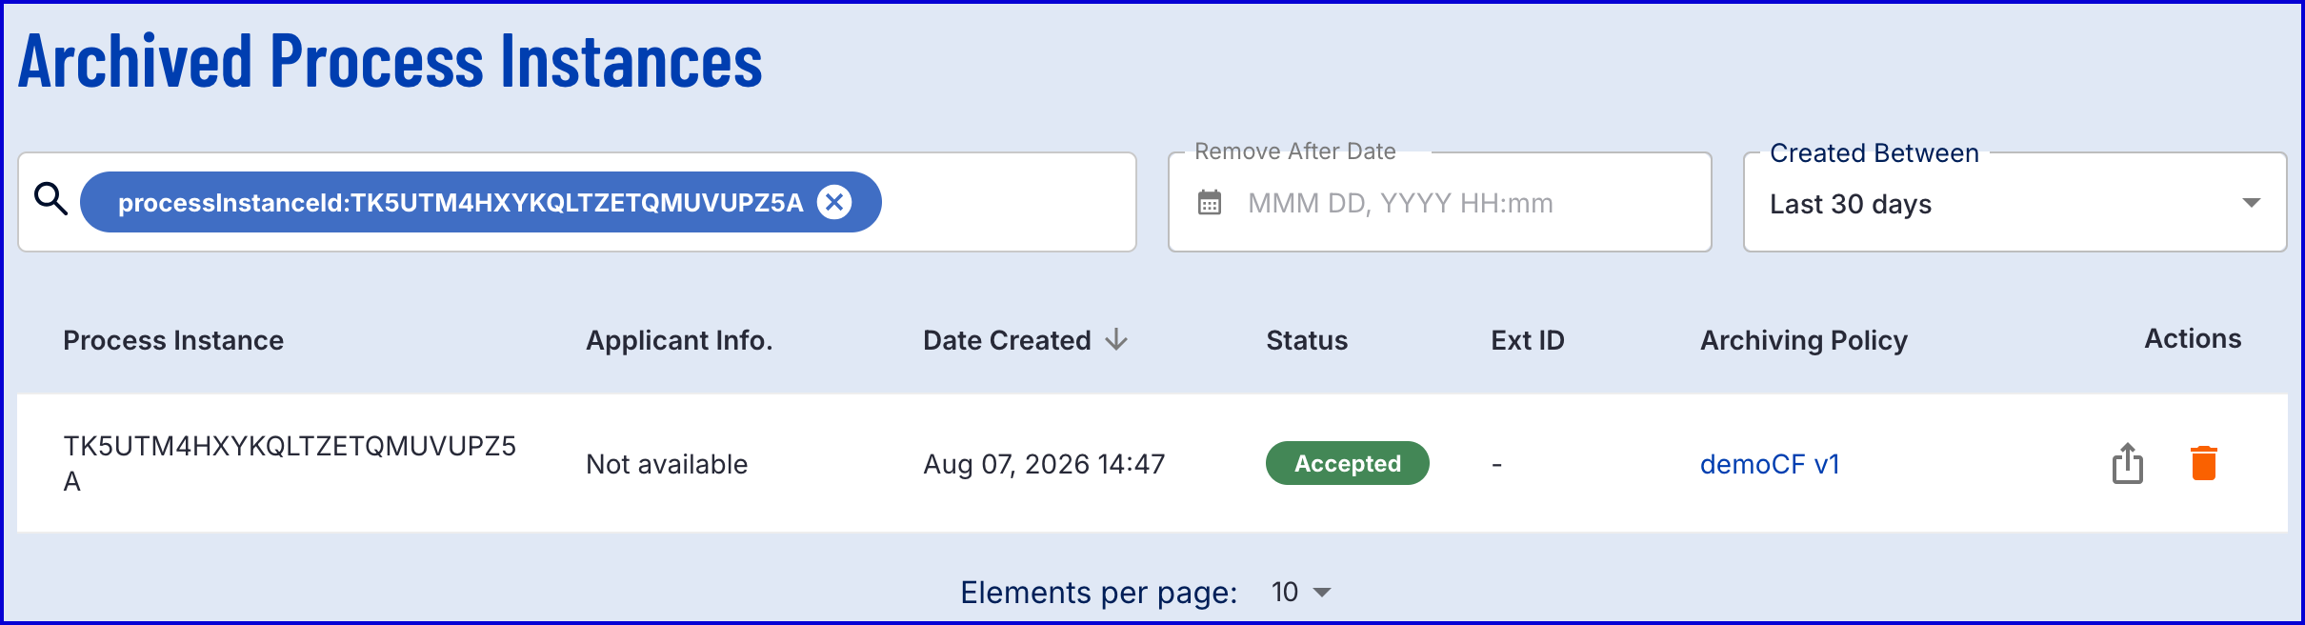
Task: Click the Status column header
Action: click(1307, 340)
